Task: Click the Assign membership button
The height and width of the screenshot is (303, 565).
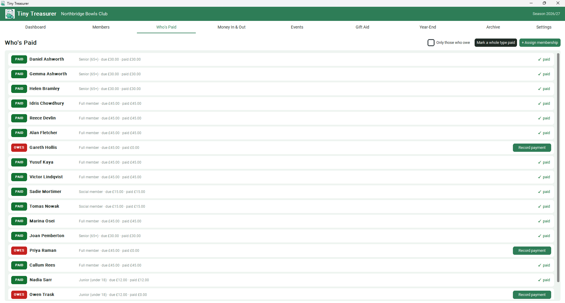Action: pyautogui.click(x=540, y=43)
